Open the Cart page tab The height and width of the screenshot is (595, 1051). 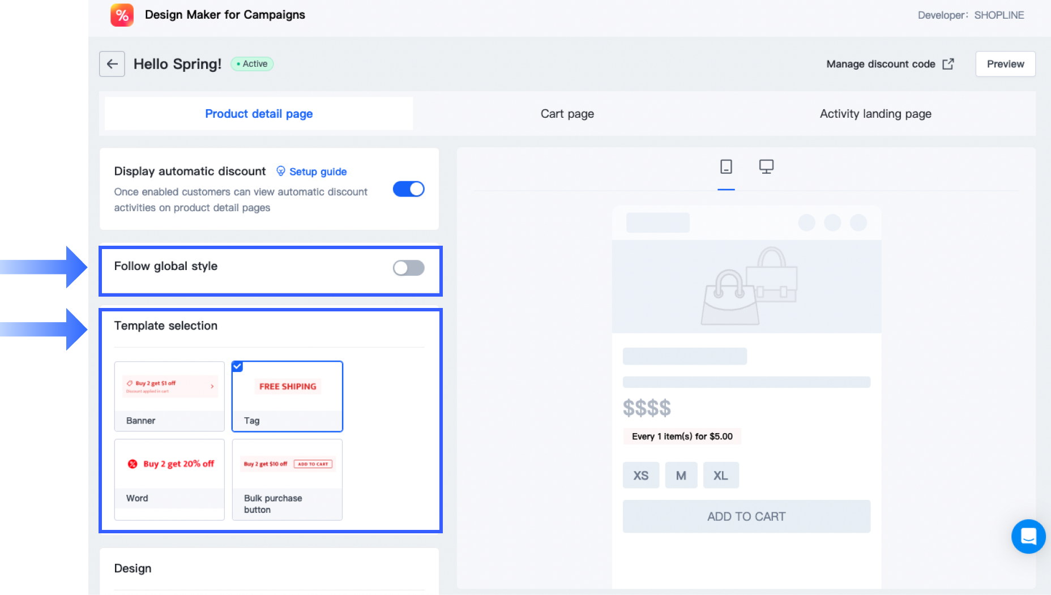pyautogui.click(x=567, y=114)
